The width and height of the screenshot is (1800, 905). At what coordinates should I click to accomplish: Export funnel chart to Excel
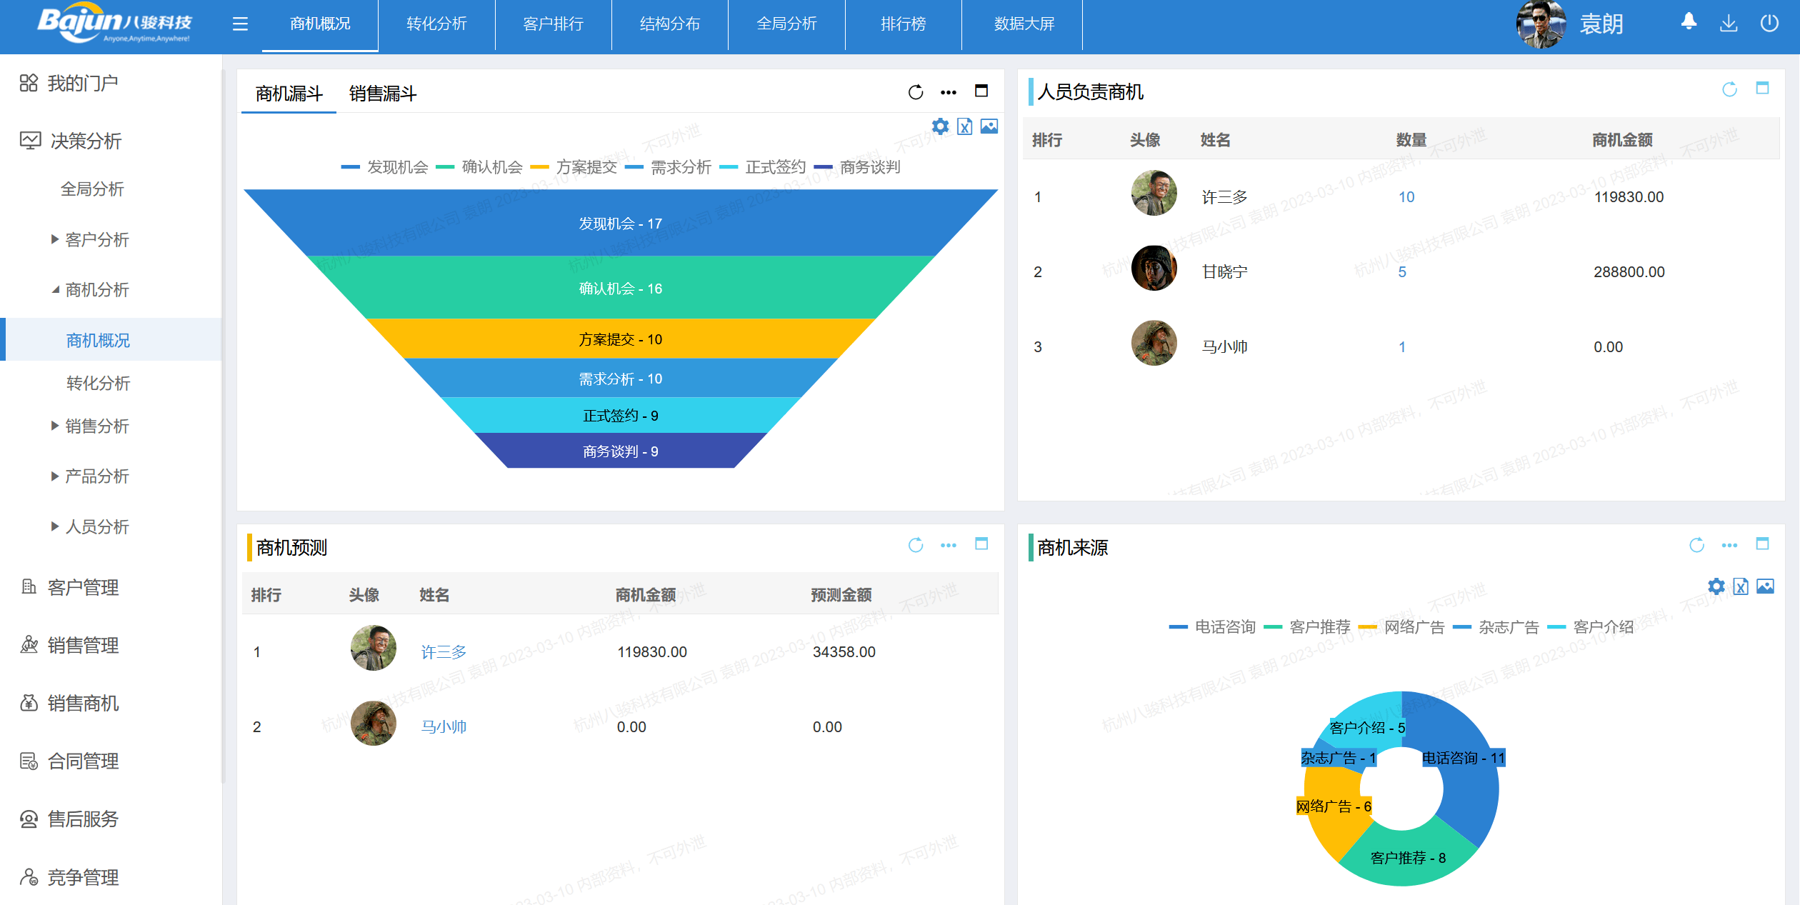tap(964, 127)
